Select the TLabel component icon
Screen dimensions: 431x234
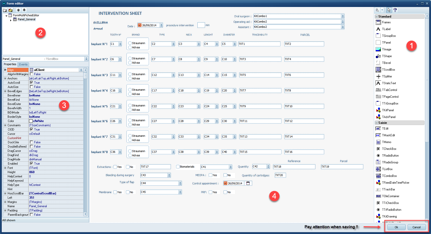[378, 29]
